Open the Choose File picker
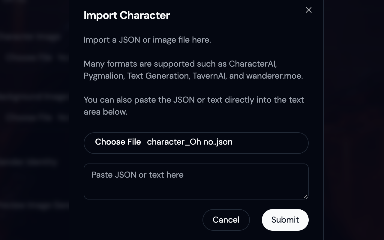 point(118,142)
